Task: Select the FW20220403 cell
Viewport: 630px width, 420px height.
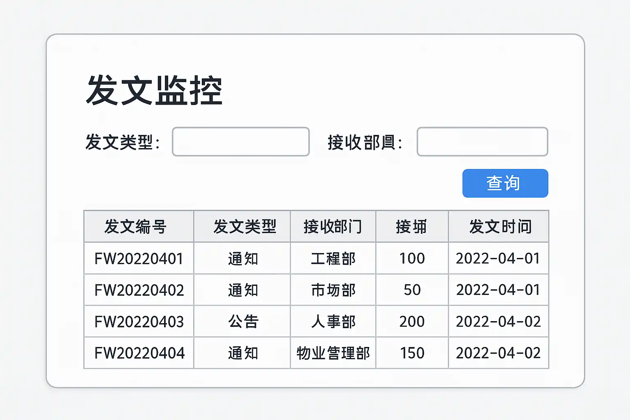Action: pos(139,322)
